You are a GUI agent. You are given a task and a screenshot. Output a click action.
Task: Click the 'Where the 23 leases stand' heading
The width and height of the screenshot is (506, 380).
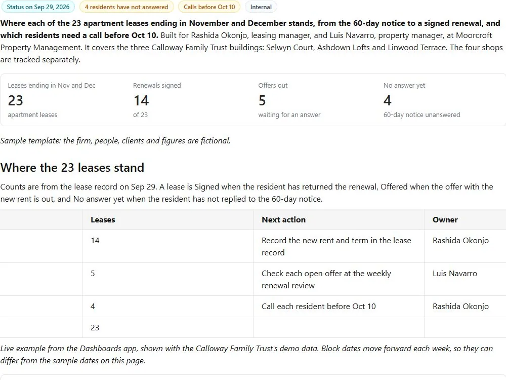[72, 168]
